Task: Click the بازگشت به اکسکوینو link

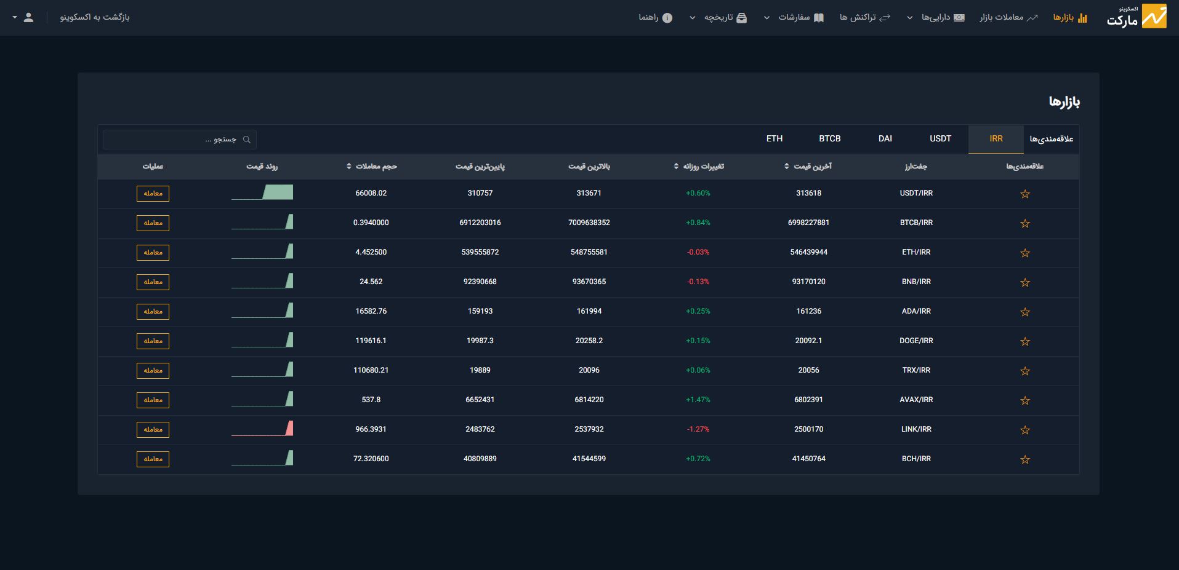Action: tap(95, 17)
